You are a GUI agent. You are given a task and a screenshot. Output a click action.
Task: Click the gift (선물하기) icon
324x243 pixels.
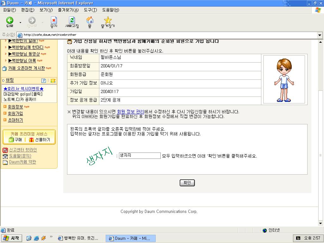pyautogui.click(x=31, y=140)
